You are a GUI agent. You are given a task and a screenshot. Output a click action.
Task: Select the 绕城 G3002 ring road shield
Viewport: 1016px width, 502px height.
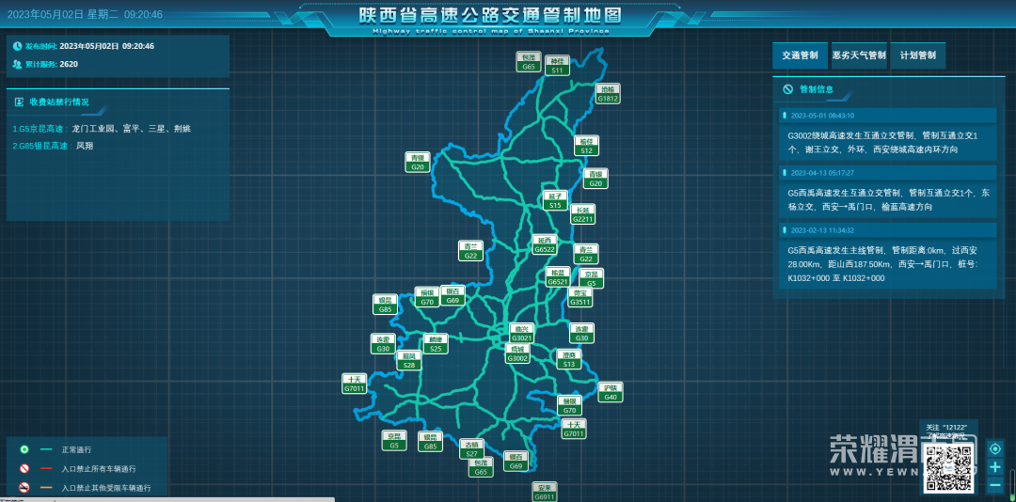click(x=517, y=353)
